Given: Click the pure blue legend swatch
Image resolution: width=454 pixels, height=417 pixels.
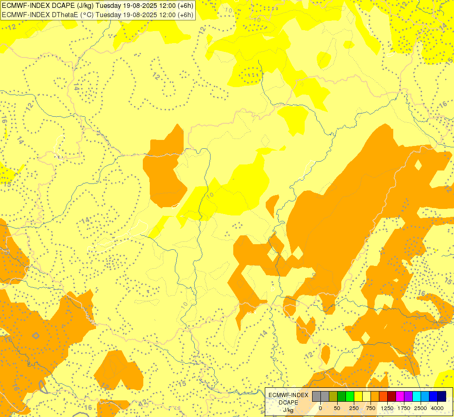Looking at the screenshot, I should pyautogui.click(x=434, y=397).
